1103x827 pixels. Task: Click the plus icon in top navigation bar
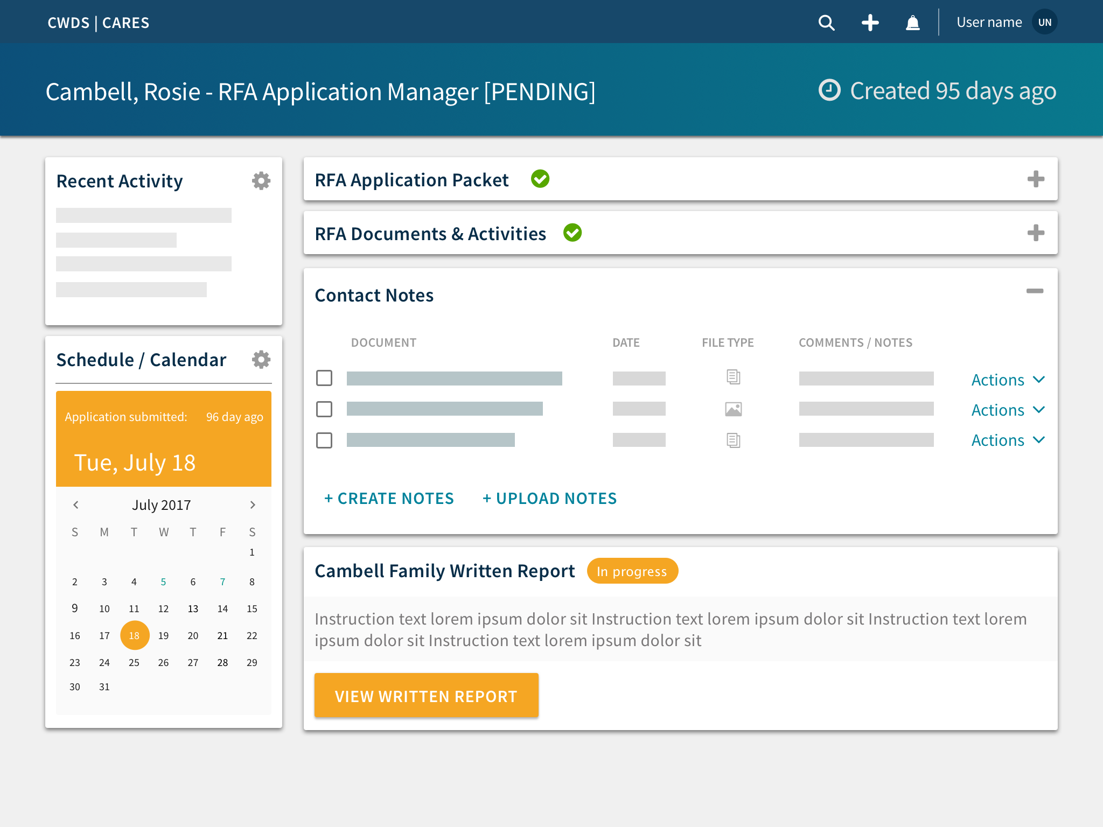point(870,23)
